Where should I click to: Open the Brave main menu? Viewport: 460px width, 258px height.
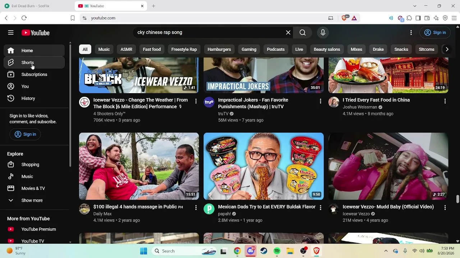click(x=454, y=18)
